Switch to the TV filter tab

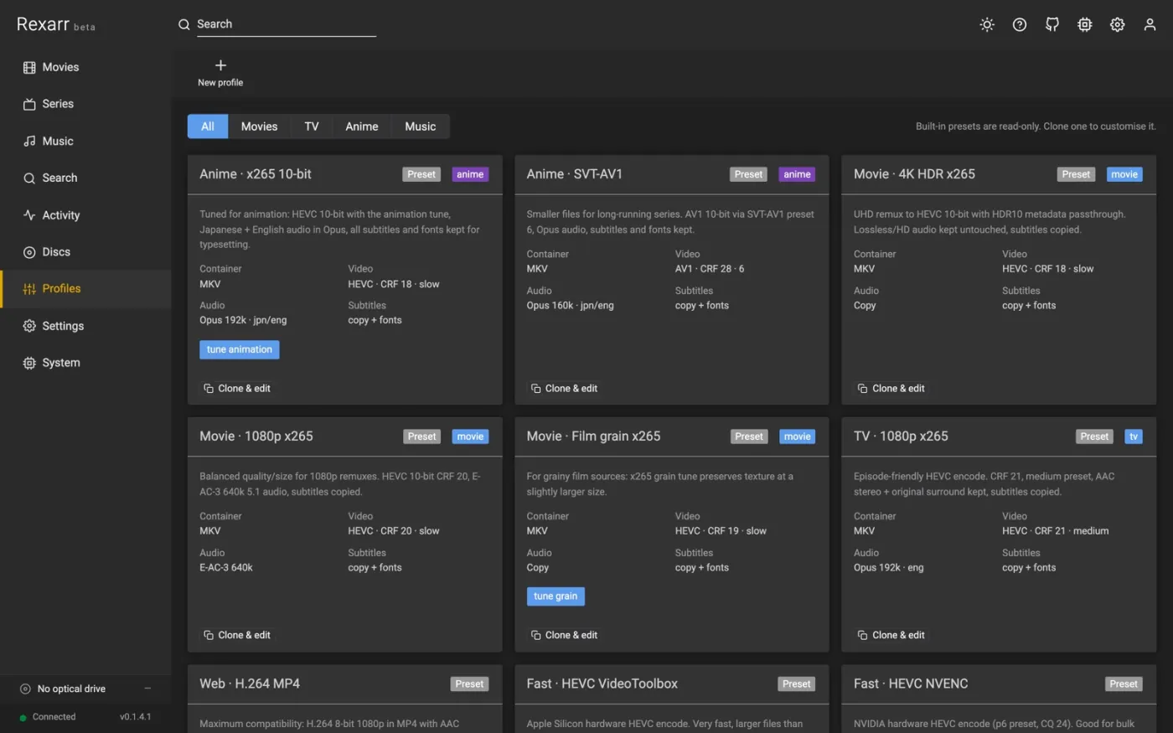(312, 126)
